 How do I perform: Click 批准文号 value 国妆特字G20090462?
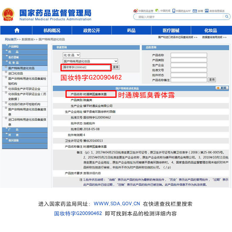97,117
